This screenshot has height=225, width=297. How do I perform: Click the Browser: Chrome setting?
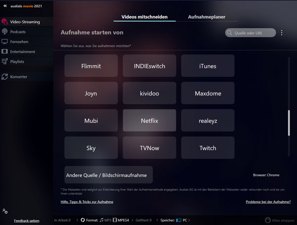266,175
